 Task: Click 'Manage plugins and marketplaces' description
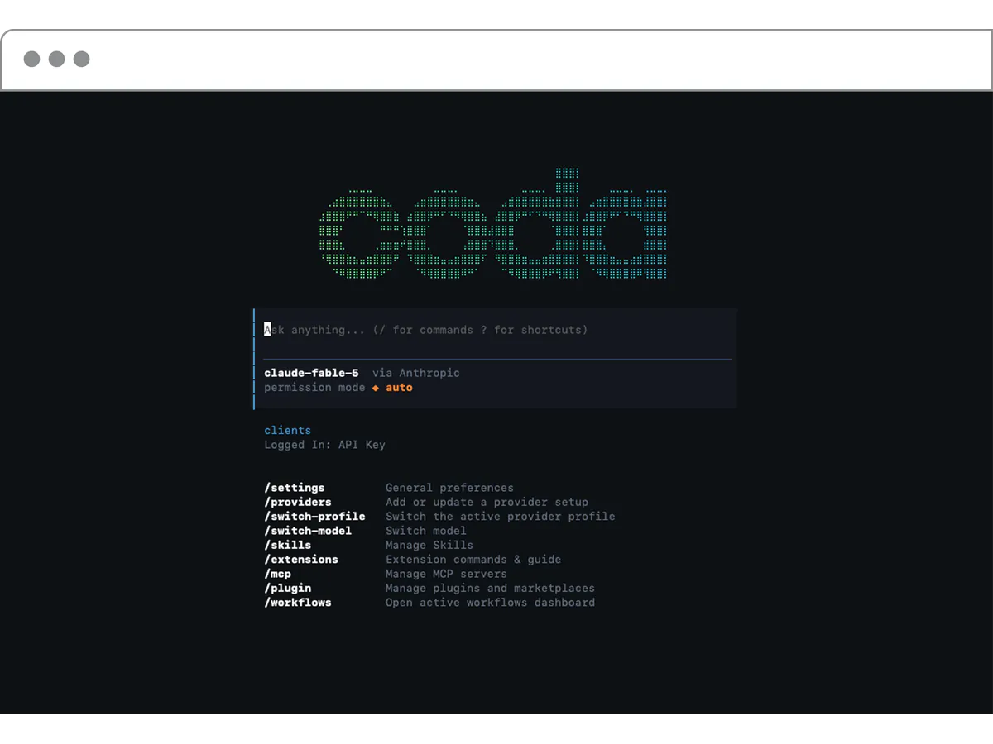coord(490,588)
